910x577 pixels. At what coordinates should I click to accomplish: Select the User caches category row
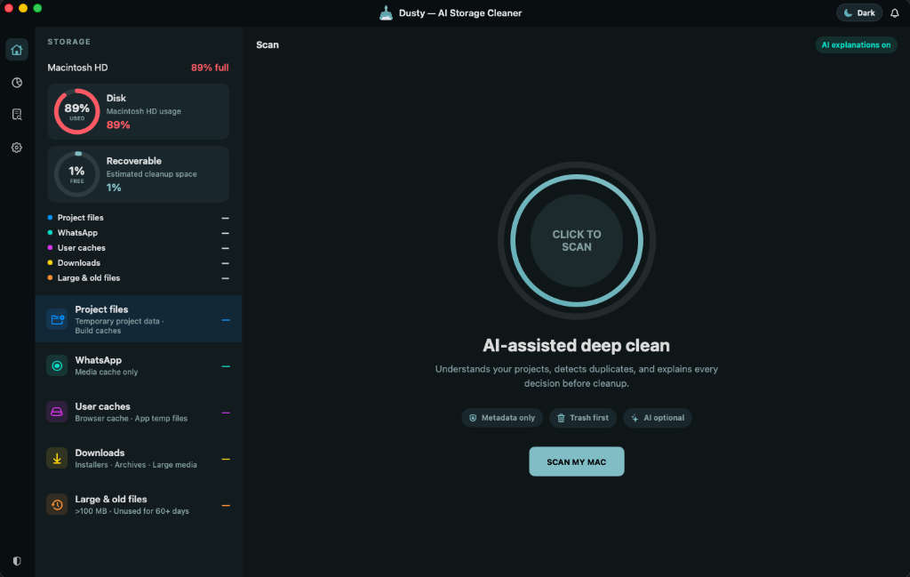pos(138,413)
